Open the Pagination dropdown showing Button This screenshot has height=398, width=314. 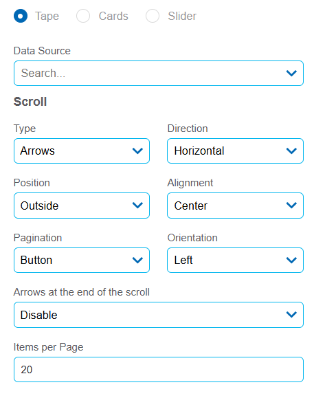pos(82,260)
